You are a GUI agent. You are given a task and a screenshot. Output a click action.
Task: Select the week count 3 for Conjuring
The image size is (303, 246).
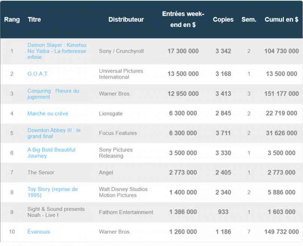click(x=249, y=94)
